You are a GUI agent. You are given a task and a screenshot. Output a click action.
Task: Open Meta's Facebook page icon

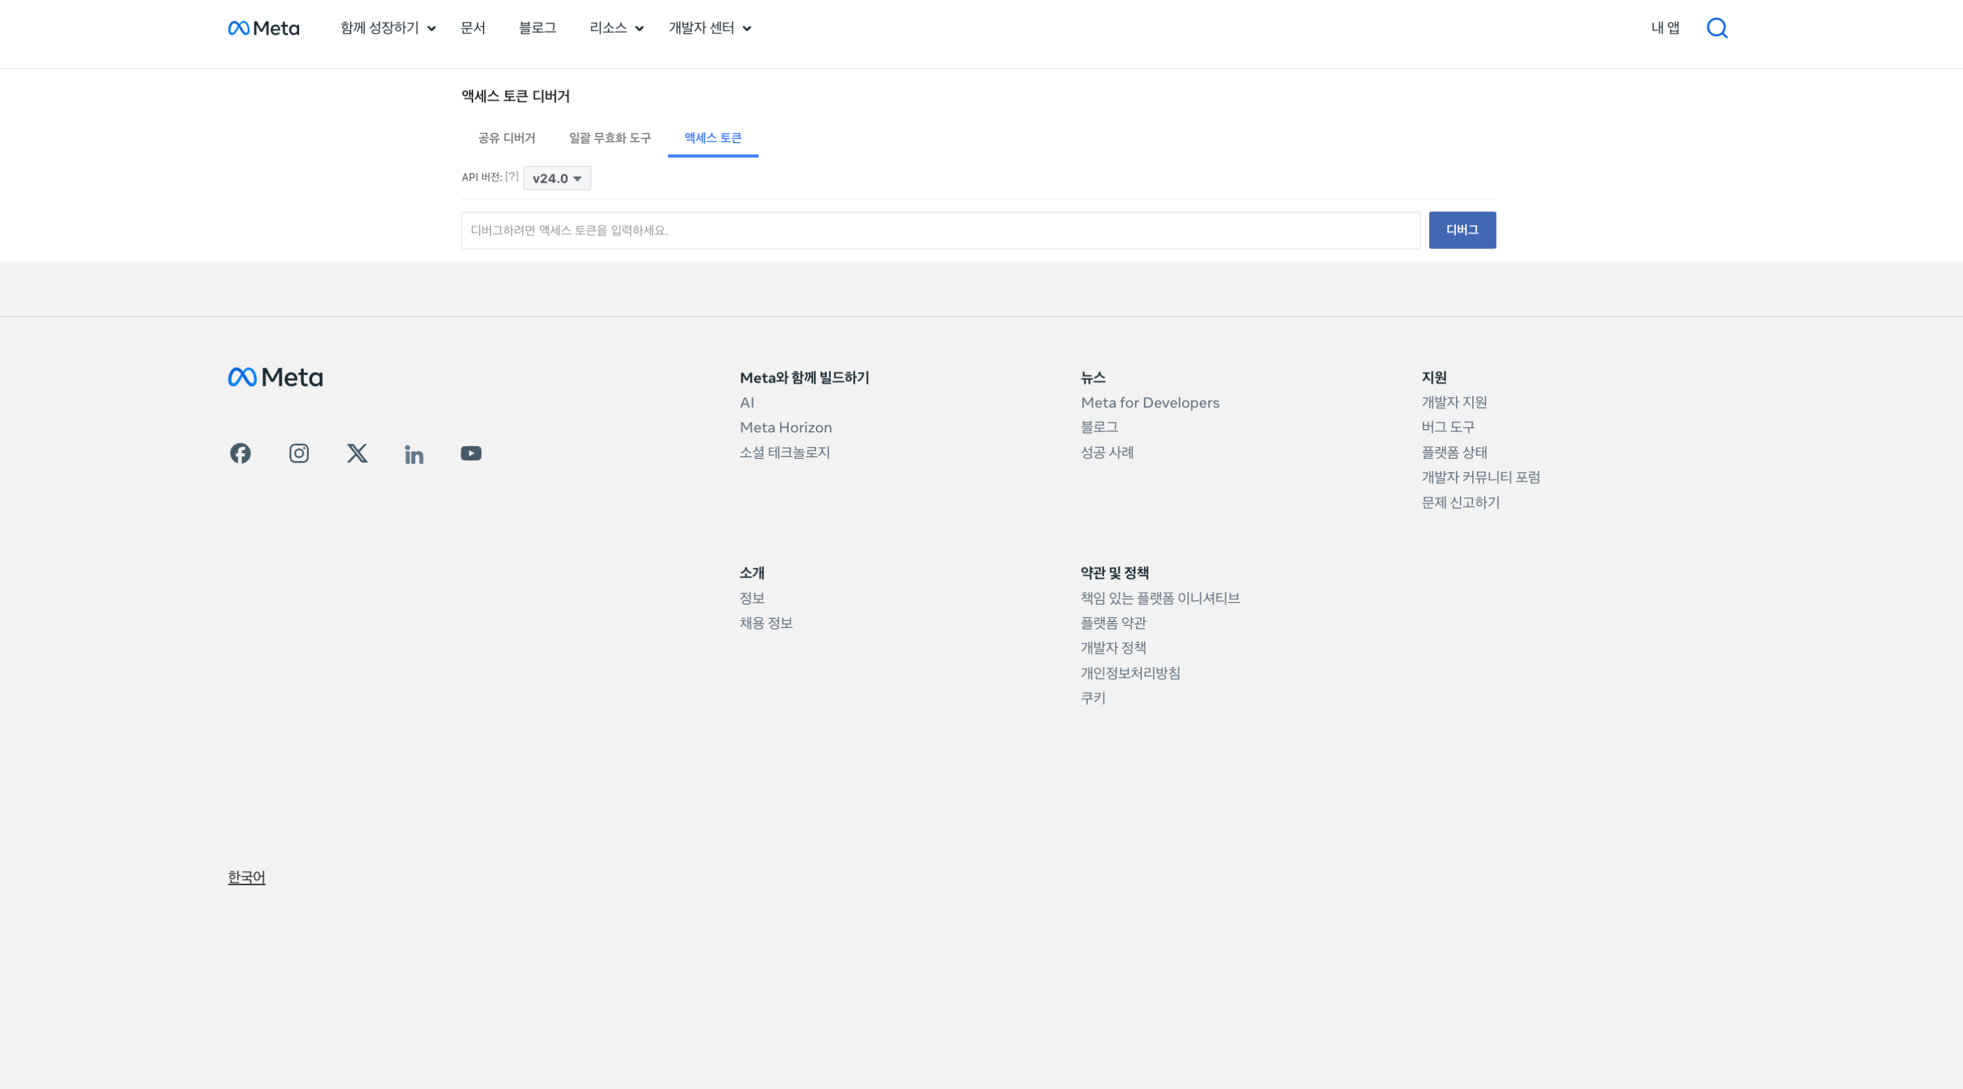pos(240,453)
